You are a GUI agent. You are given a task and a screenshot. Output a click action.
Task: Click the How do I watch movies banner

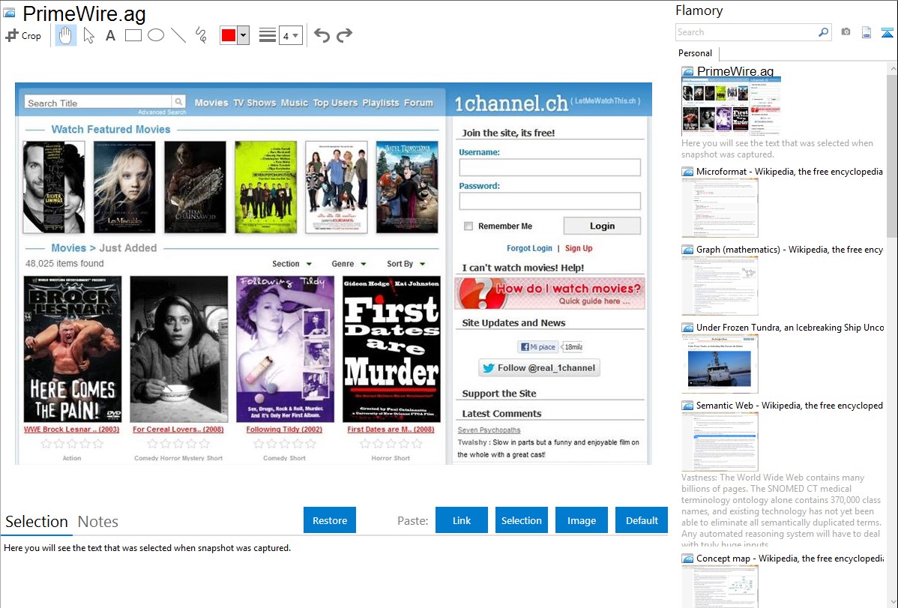coord(549,293)
